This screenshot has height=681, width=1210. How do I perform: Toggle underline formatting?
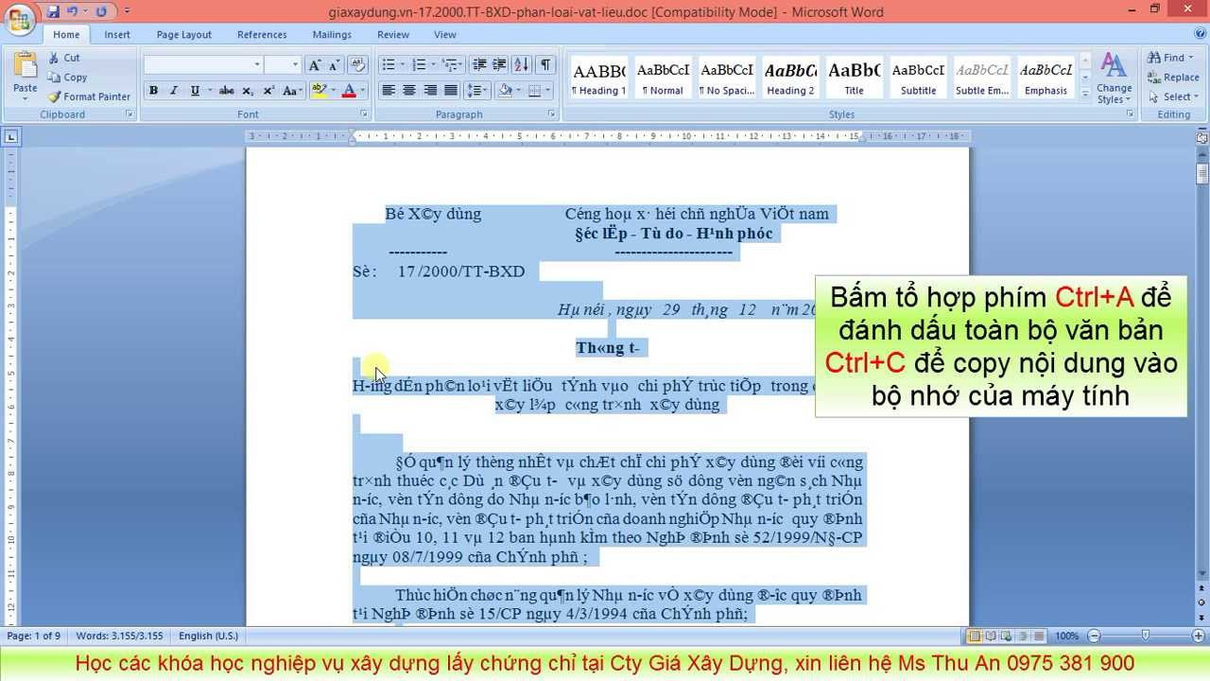pyautogui.click(x=195, y=91)
